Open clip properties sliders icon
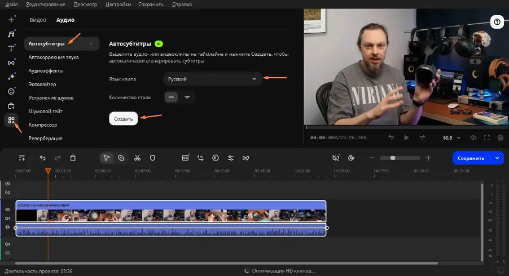Viewport: 509px width, 276px height. 230,158
